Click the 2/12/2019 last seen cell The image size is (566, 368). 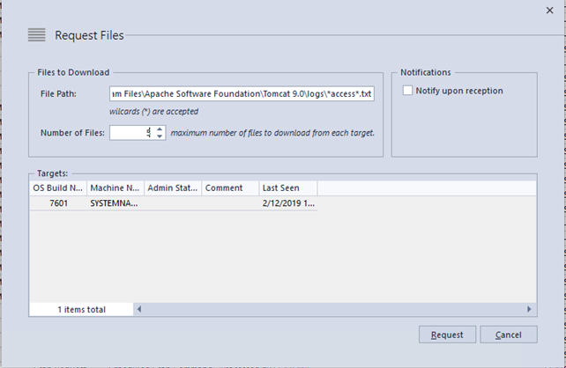pos(287,203)
